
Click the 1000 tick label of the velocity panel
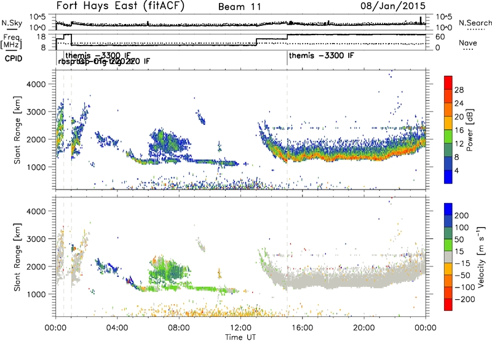click(36, 294)
